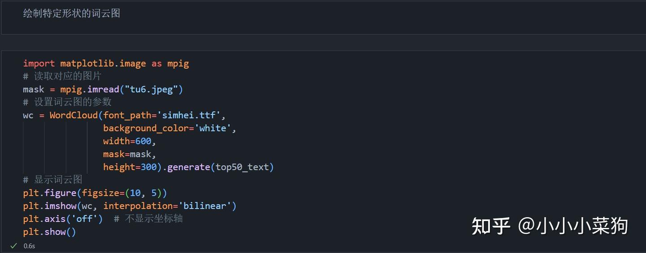This screenshot has height=253, width=646.
Task: Click the 'simhei.ttf' font path string
Action: pos(189,116)
